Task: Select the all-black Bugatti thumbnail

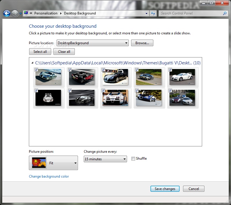Action: tap(82, 98)
